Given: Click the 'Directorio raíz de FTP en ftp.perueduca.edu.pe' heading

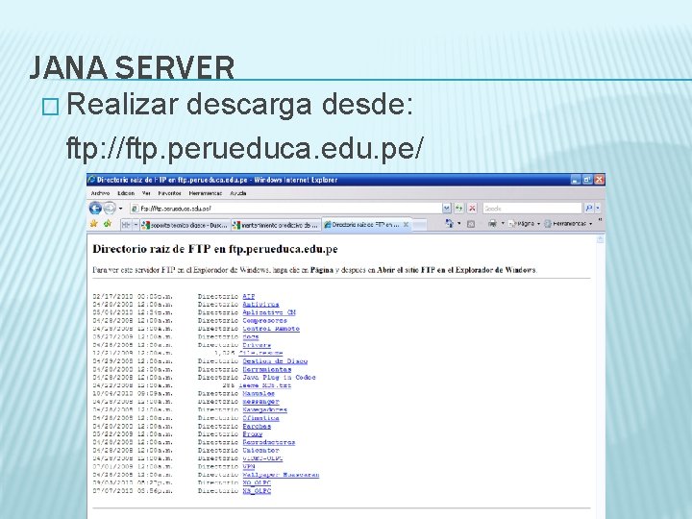Looking at the screenshot, I should click(215, 249).
